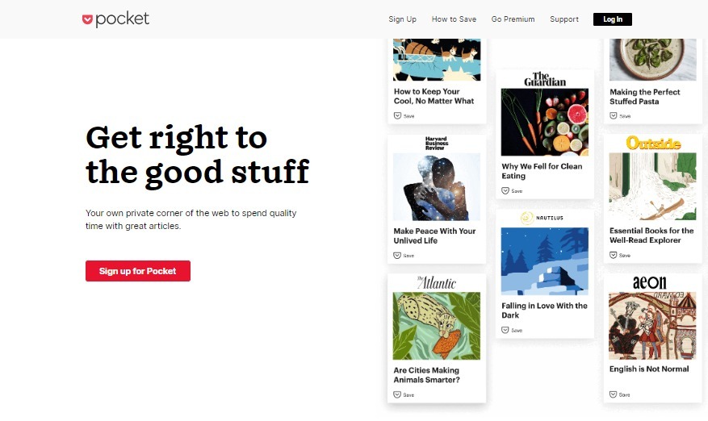Go to the Go Premium page
The height and width of the screenshot is (421, 708).
[x=513, y=19]
